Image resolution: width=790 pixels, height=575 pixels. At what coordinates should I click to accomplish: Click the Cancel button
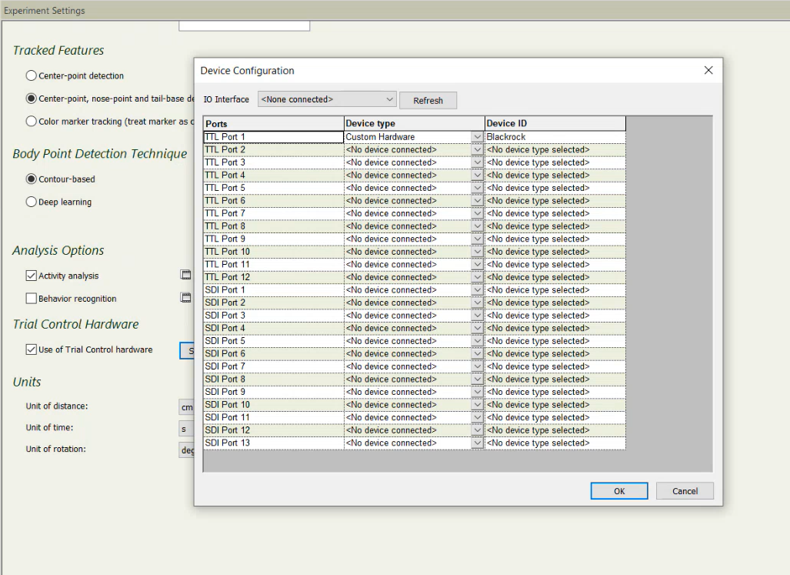685,491
